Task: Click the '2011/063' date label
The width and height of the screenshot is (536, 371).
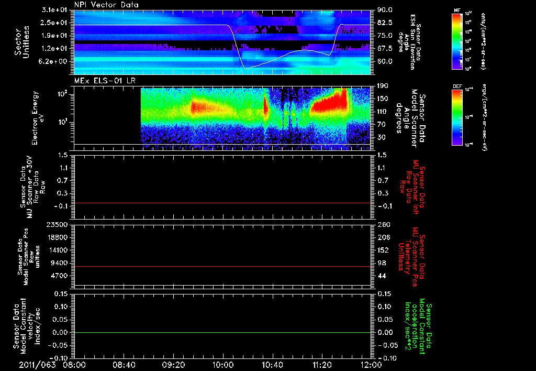Action: (37, 365)
